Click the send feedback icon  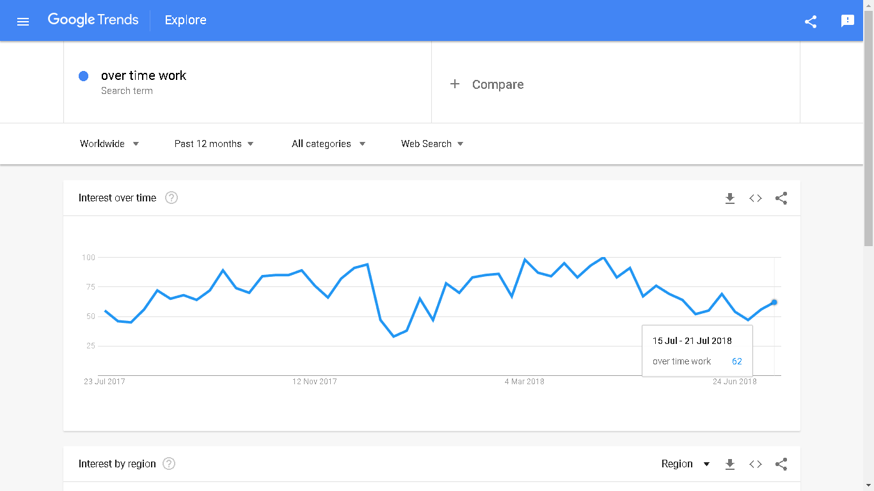click(x=848, y=21)
